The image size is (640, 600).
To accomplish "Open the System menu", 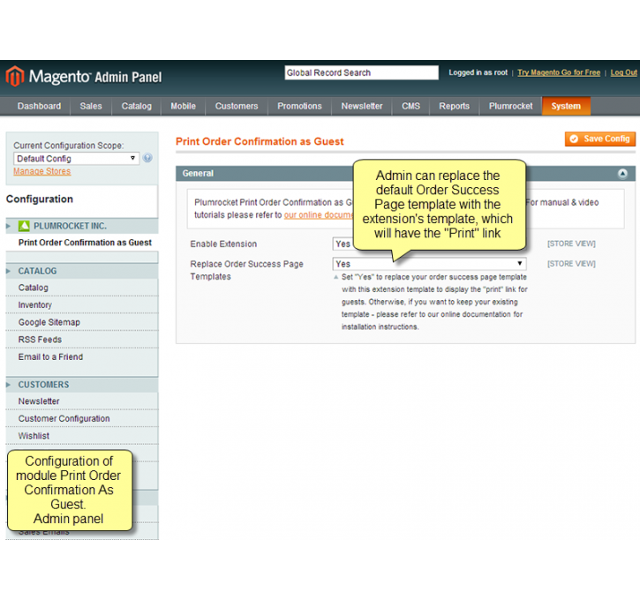I will 566,106.
